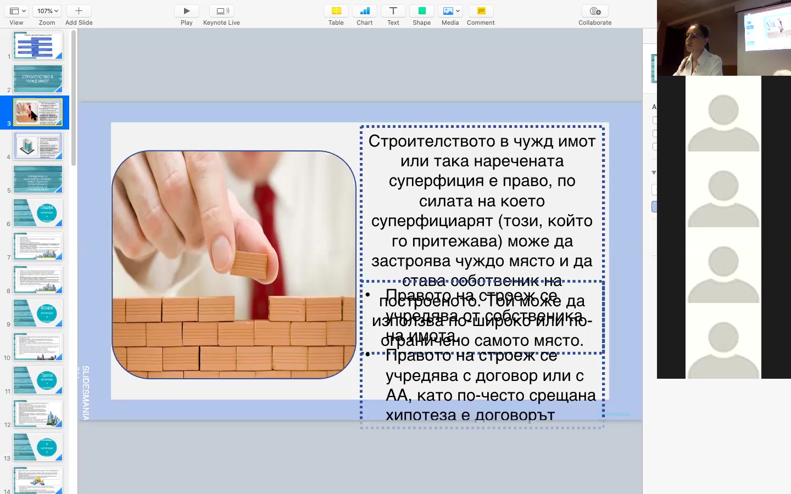Select slide 2 thumbnail in the navigator
The height and width of the screenshot is (494, 791).
(38, 79)
